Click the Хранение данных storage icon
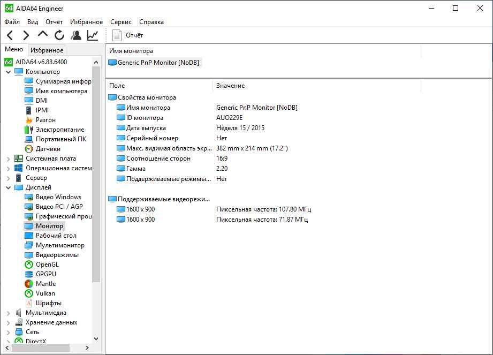The image size is (493, 355). click(x=19, y=322)
